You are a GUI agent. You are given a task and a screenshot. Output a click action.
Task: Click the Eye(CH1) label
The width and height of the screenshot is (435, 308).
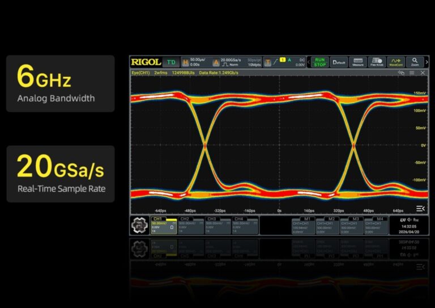point(140,73)
